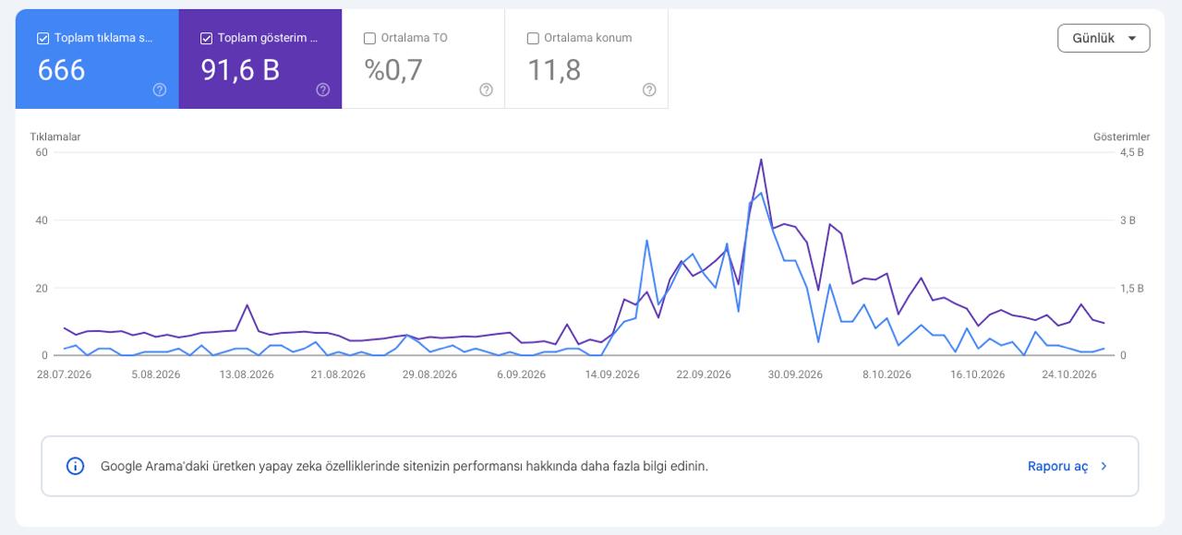
Task: Click the 20 clicks axis value
Action: pos(42,288)
